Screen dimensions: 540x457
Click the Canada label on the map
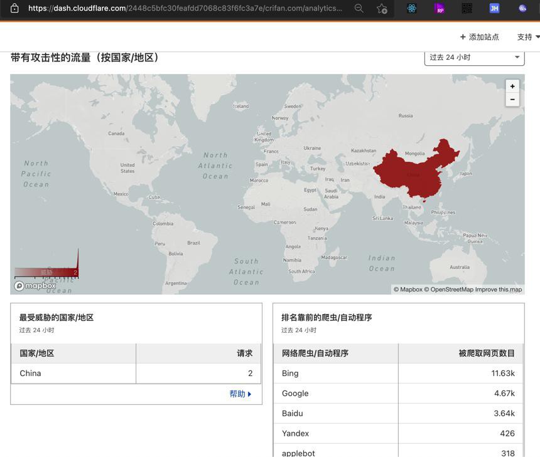click(116, 134)
